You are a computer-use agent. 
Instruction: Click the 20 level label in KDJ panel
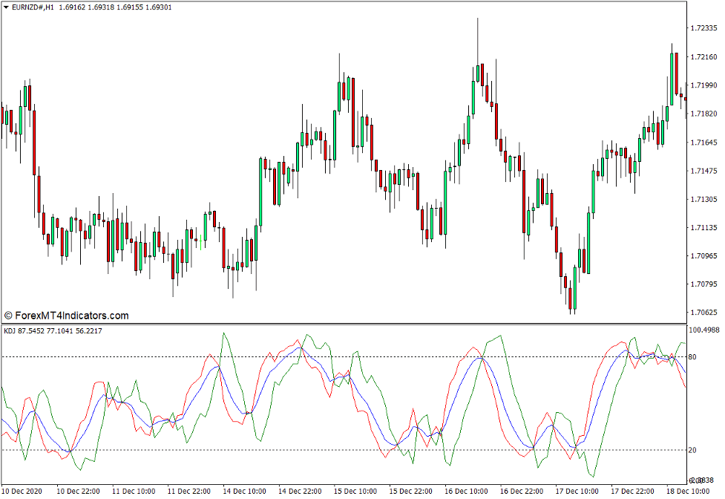point(693,450)
